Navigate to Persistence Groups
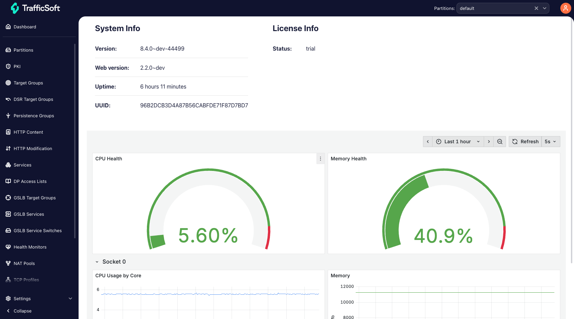 pyautogui.click(x=34, y=116)
